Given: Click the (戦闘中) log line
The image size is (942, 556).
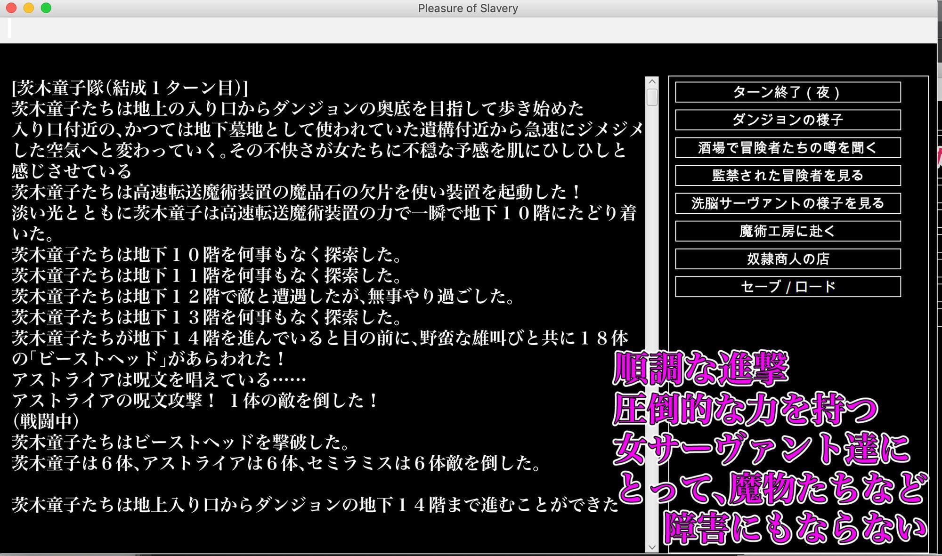Looking at the screenshot, I should pos(46,421).
